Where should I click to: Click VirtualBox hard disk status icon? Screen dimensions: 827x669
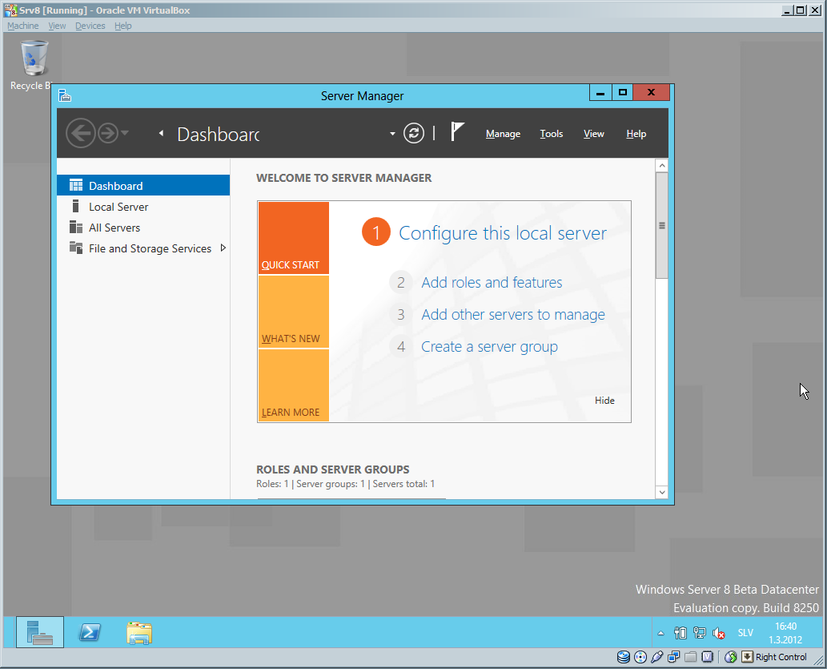pos(624,657)
